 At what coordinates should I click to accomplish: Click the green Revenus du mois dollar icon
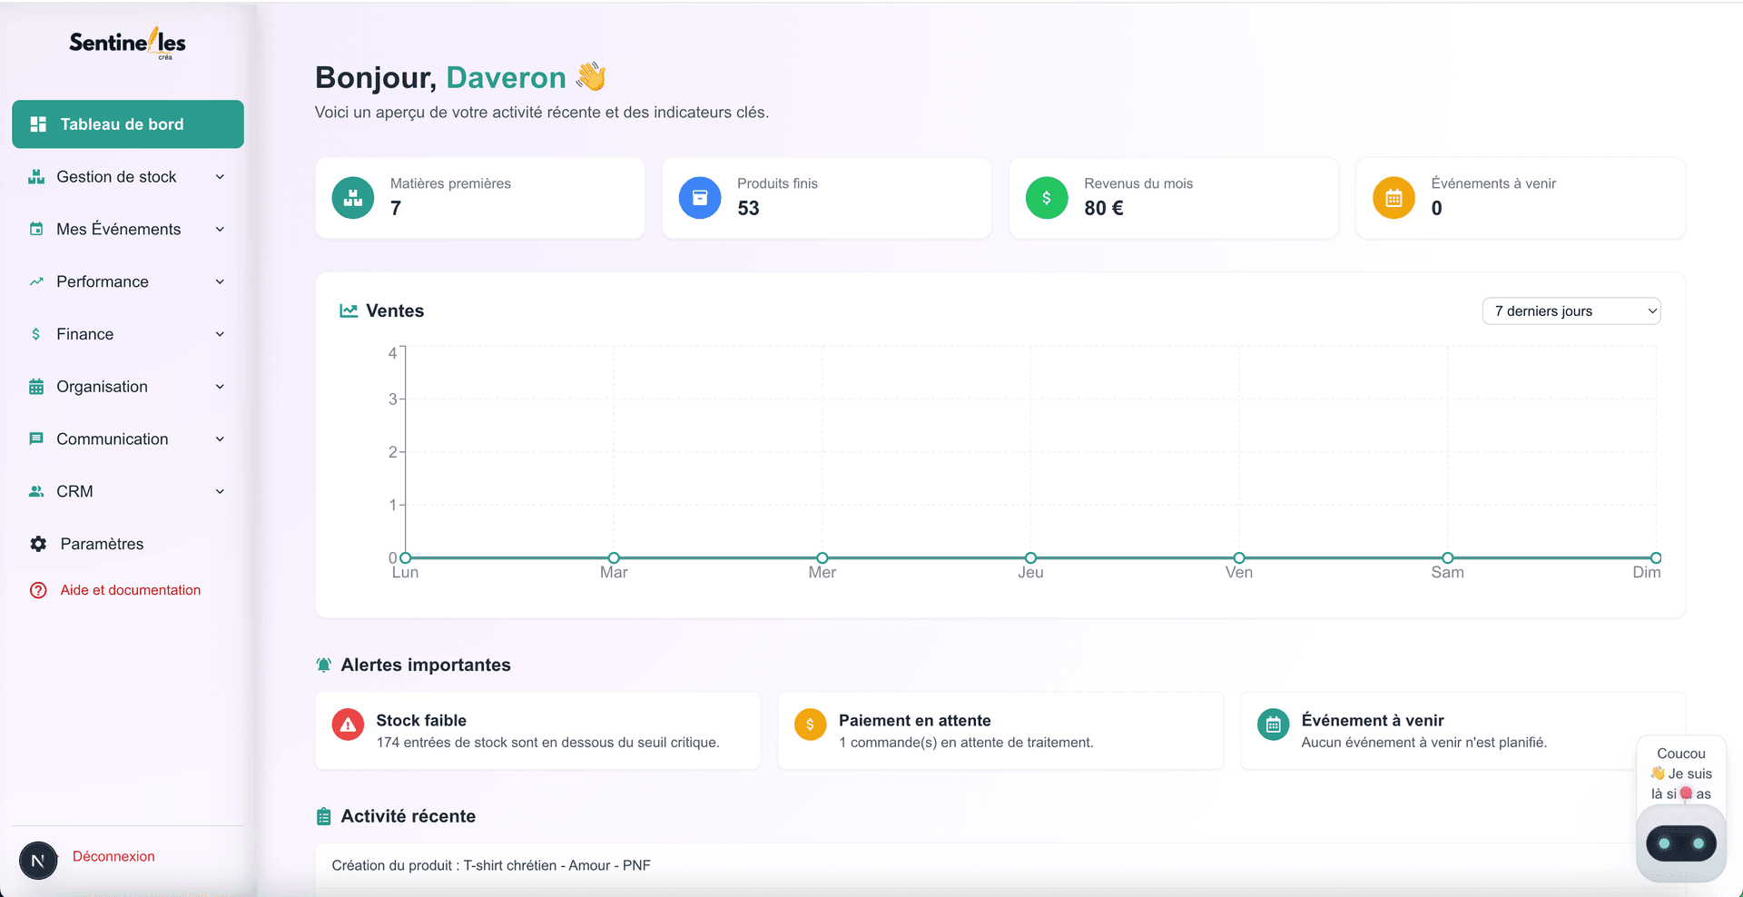point(1047,198)
